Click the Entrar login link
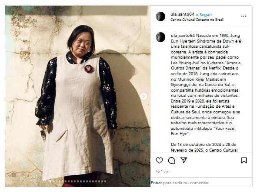This screenshot has height=192, width=257. pos(157,183)
